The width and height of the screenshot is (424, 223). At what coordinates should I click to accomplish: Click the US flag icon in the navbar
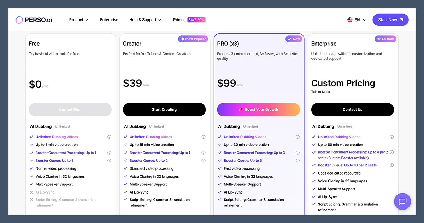(x=350, y=20)
